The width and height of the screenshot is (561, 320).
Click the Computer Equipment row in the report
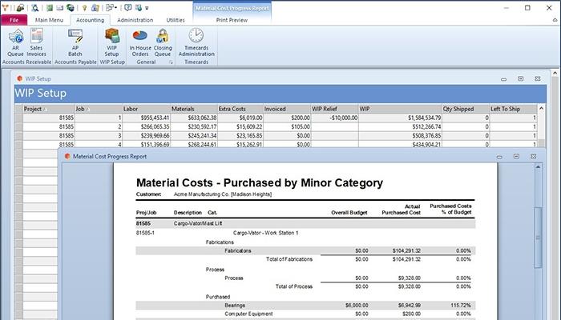point(305,314)
